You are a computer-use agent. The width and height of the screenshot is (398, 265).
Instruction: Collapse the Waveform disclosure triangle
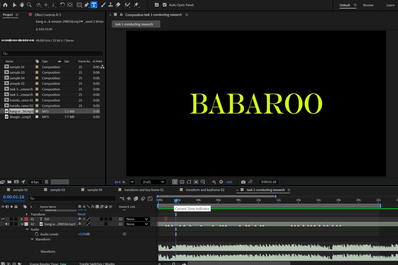[32, 239]
